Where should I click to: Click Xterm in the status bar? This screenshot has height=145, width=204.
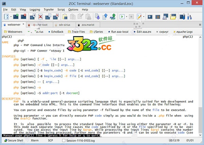tap(35, 141)
